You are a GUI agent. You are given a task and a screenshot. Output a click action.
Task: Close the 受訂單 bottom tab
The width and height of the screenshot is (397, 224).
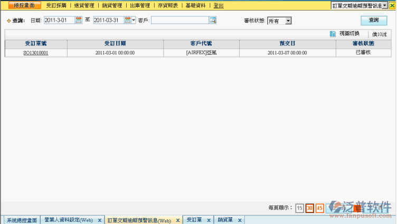[209, 220]
